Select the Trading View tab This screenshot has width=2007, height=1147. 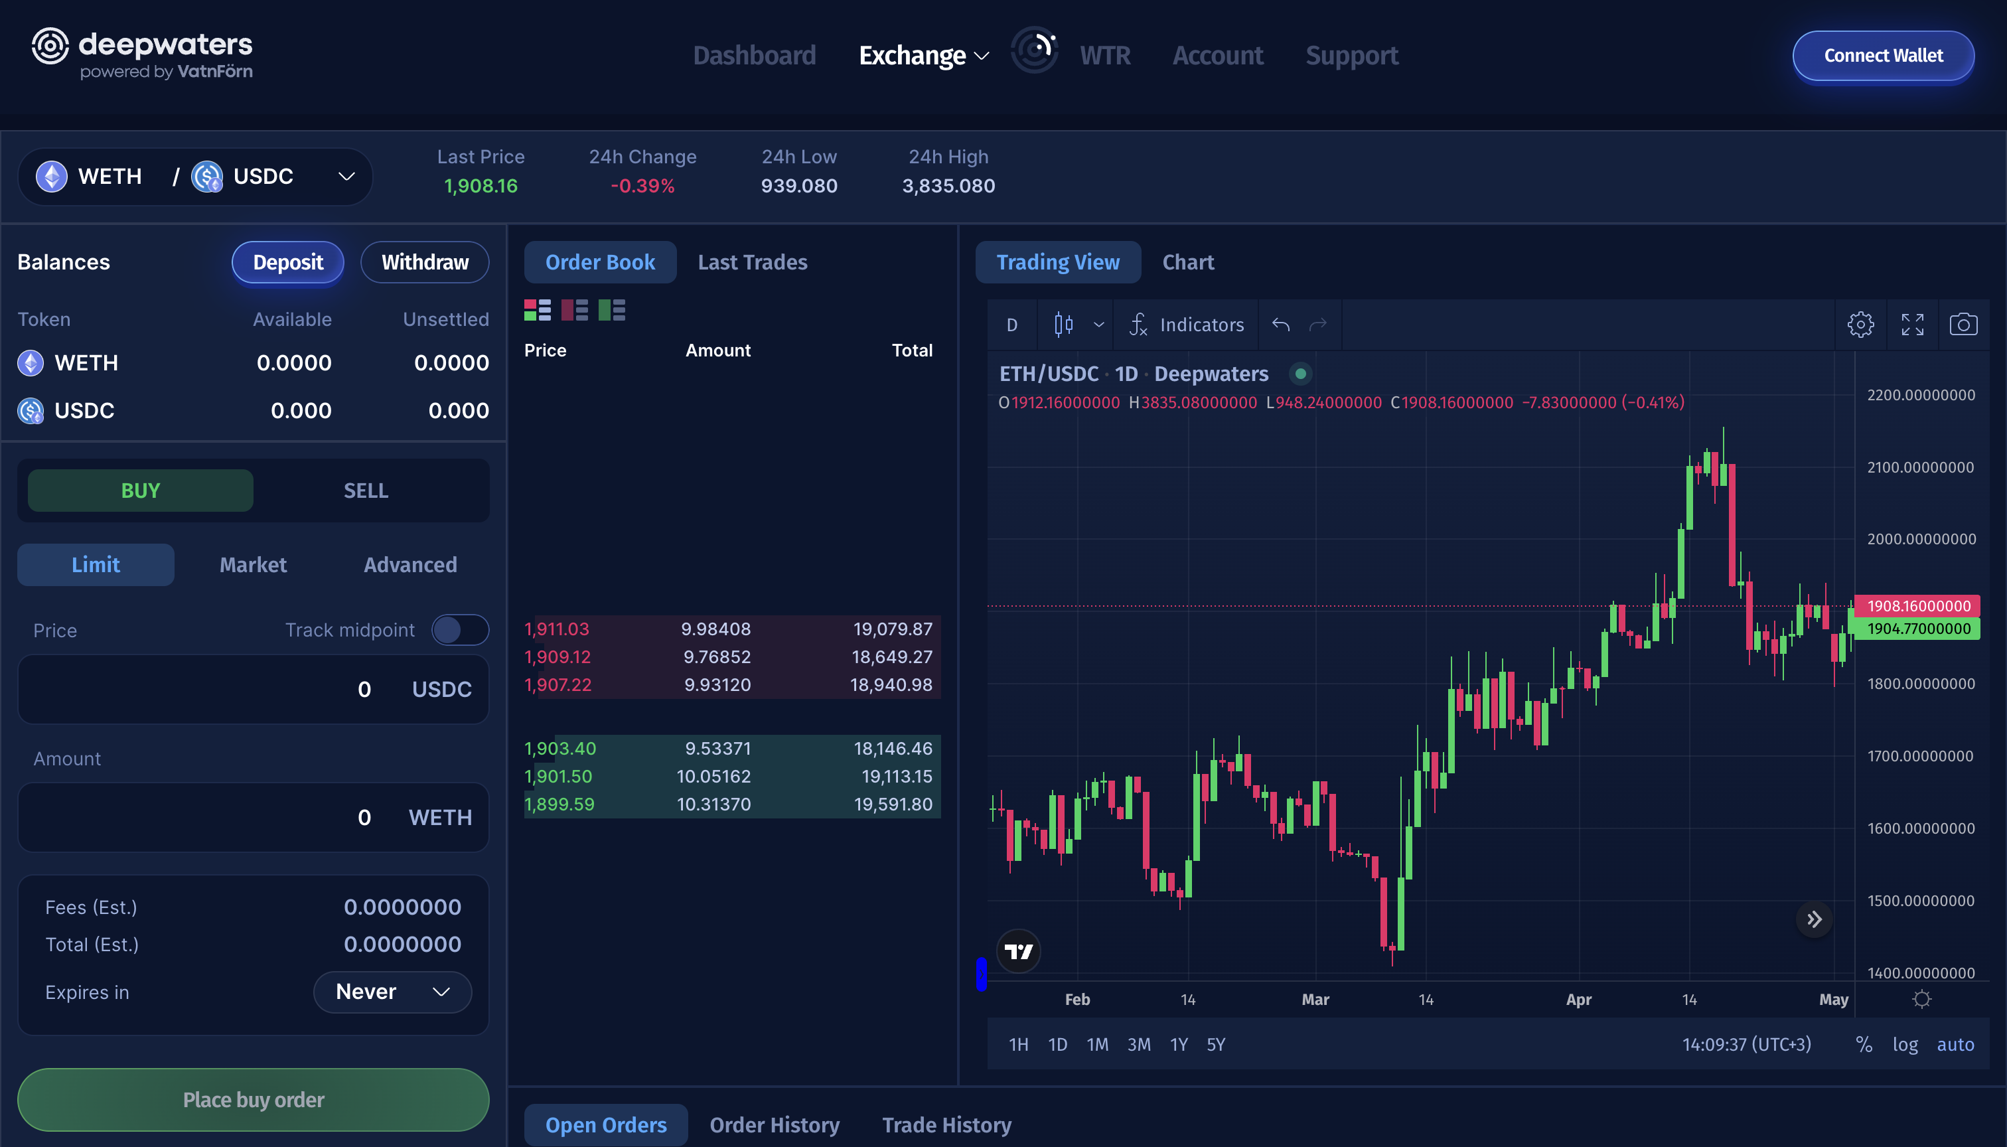(x=1058, y=262)
